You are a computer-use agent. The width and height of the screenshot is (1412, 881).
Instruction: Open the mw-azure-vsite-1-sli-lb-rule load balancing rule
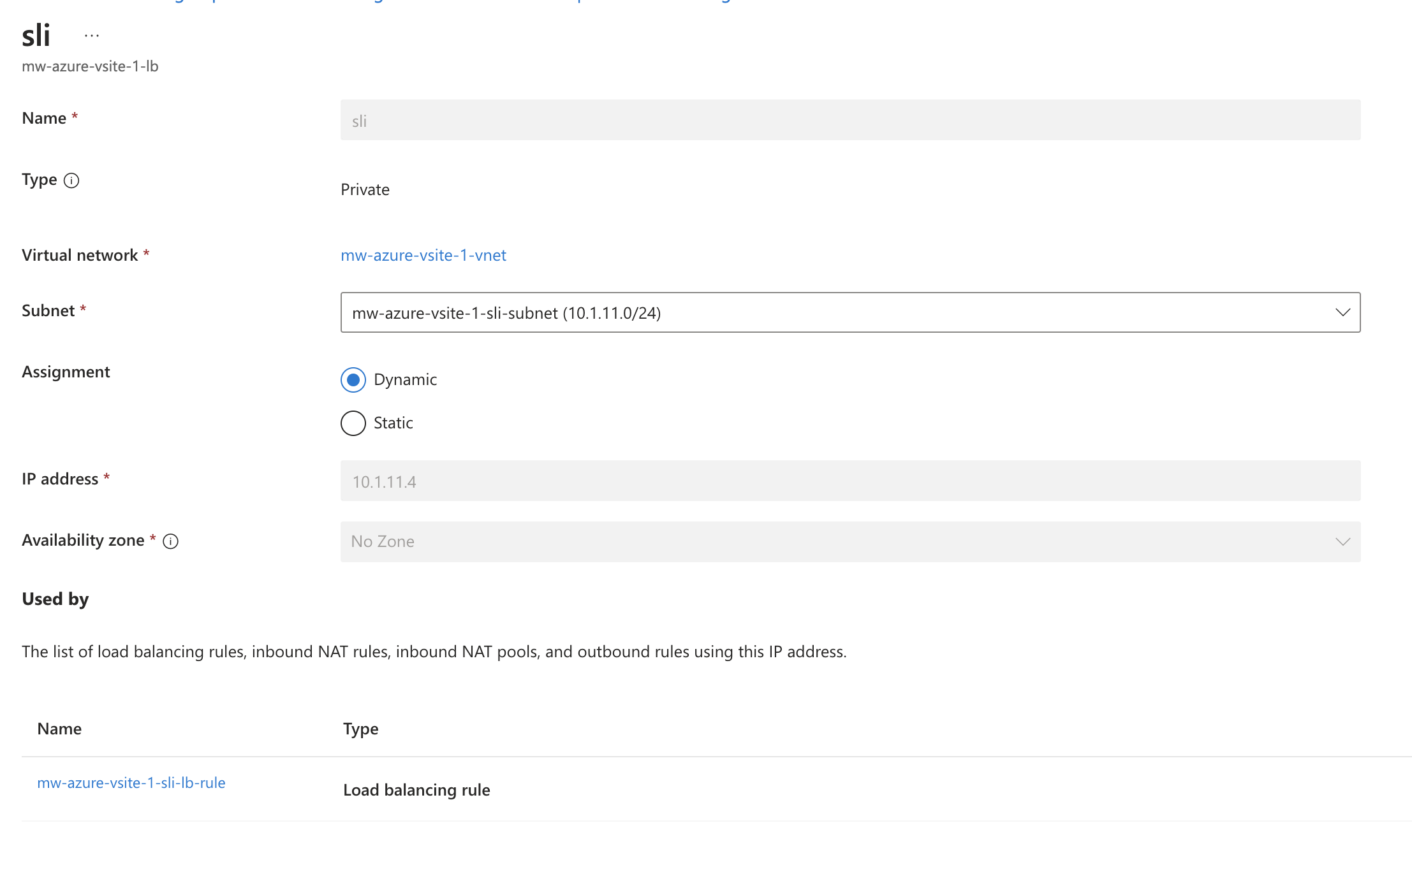pyautogui.click(x=131, y=782)
